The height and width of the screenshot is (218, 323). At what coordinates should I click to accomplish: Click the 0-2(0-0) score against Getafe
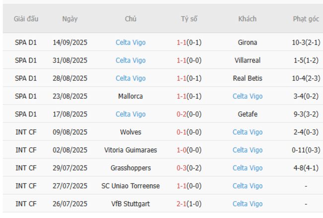(189, 114)
